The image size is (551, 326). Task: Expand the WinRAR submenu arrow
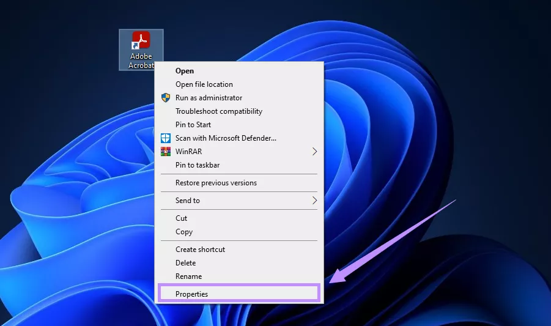point(315,152)
